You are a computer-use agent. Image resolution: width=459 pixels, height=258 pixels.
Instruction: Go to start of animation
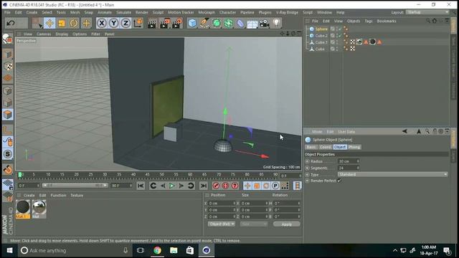(141, 186)
